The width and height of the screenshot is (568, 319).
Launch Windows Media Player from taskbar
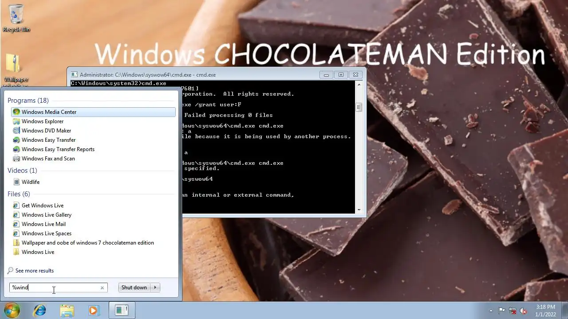point(94,311)
